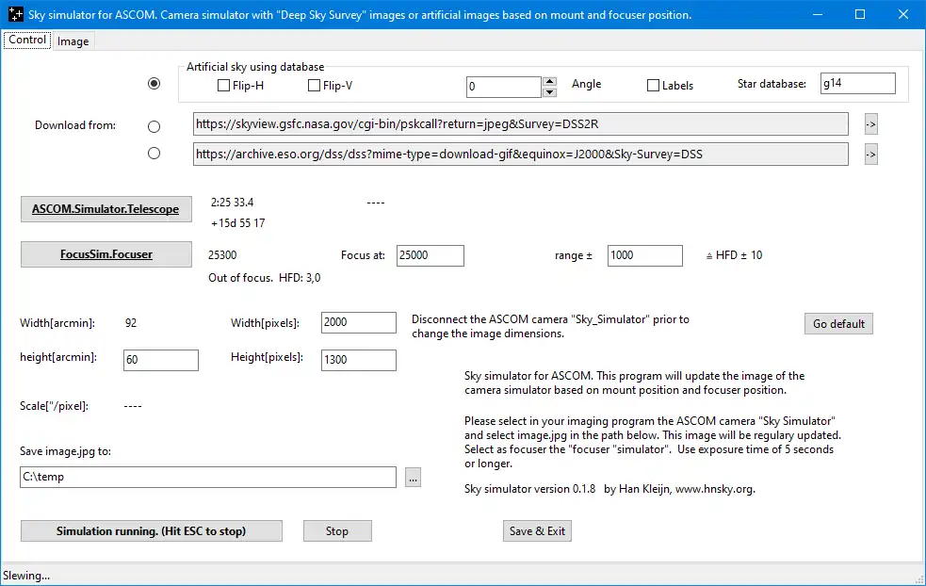This screenshot has width=926, height=586.
Task: Enable the Flip-H checkbox
Action: pyautogui.click(x=224, y=86)
